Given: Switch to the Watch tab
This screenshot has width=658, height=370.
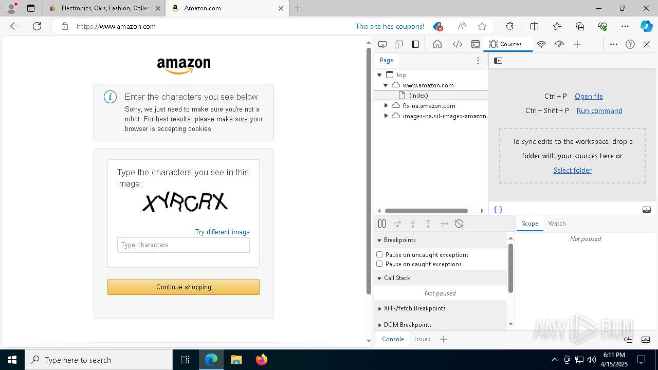Looking at the screenshot, I should pyautogui.click(x=557, y=224).
